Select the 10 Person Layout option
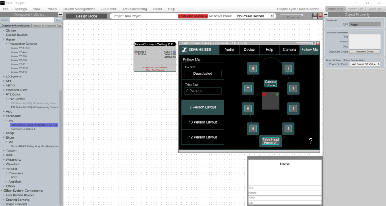Viewport: 386px width, 206px height. tap(203, 122)
